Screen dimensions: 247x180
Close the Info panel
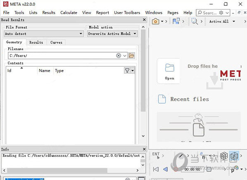pyautogui.click(x=144, y=149)
